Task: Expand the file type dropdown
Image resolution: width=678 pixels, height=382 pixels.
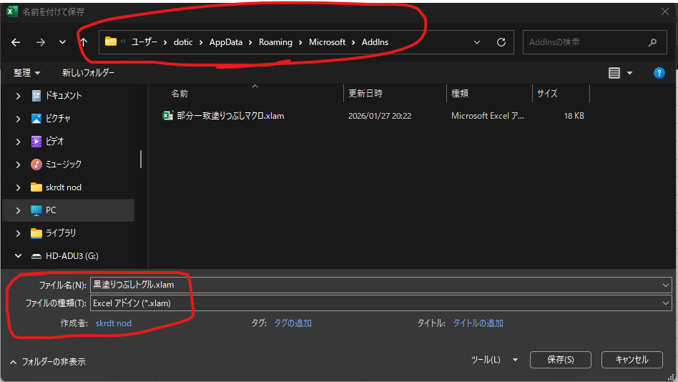Action: click(x=666, y=303)
